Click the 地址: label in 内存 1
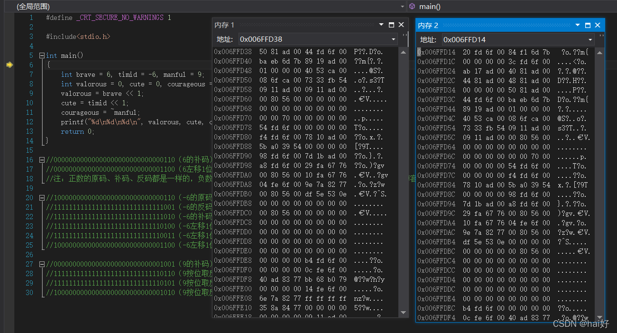The image size is (617, 333). coord(224,39)
